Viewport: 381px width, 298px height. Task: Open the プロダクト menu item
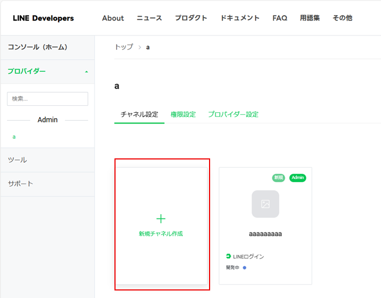191,18
